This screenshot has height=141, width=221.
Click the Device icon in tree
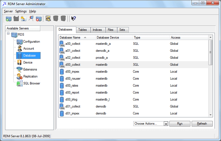[x=19, y=62]
